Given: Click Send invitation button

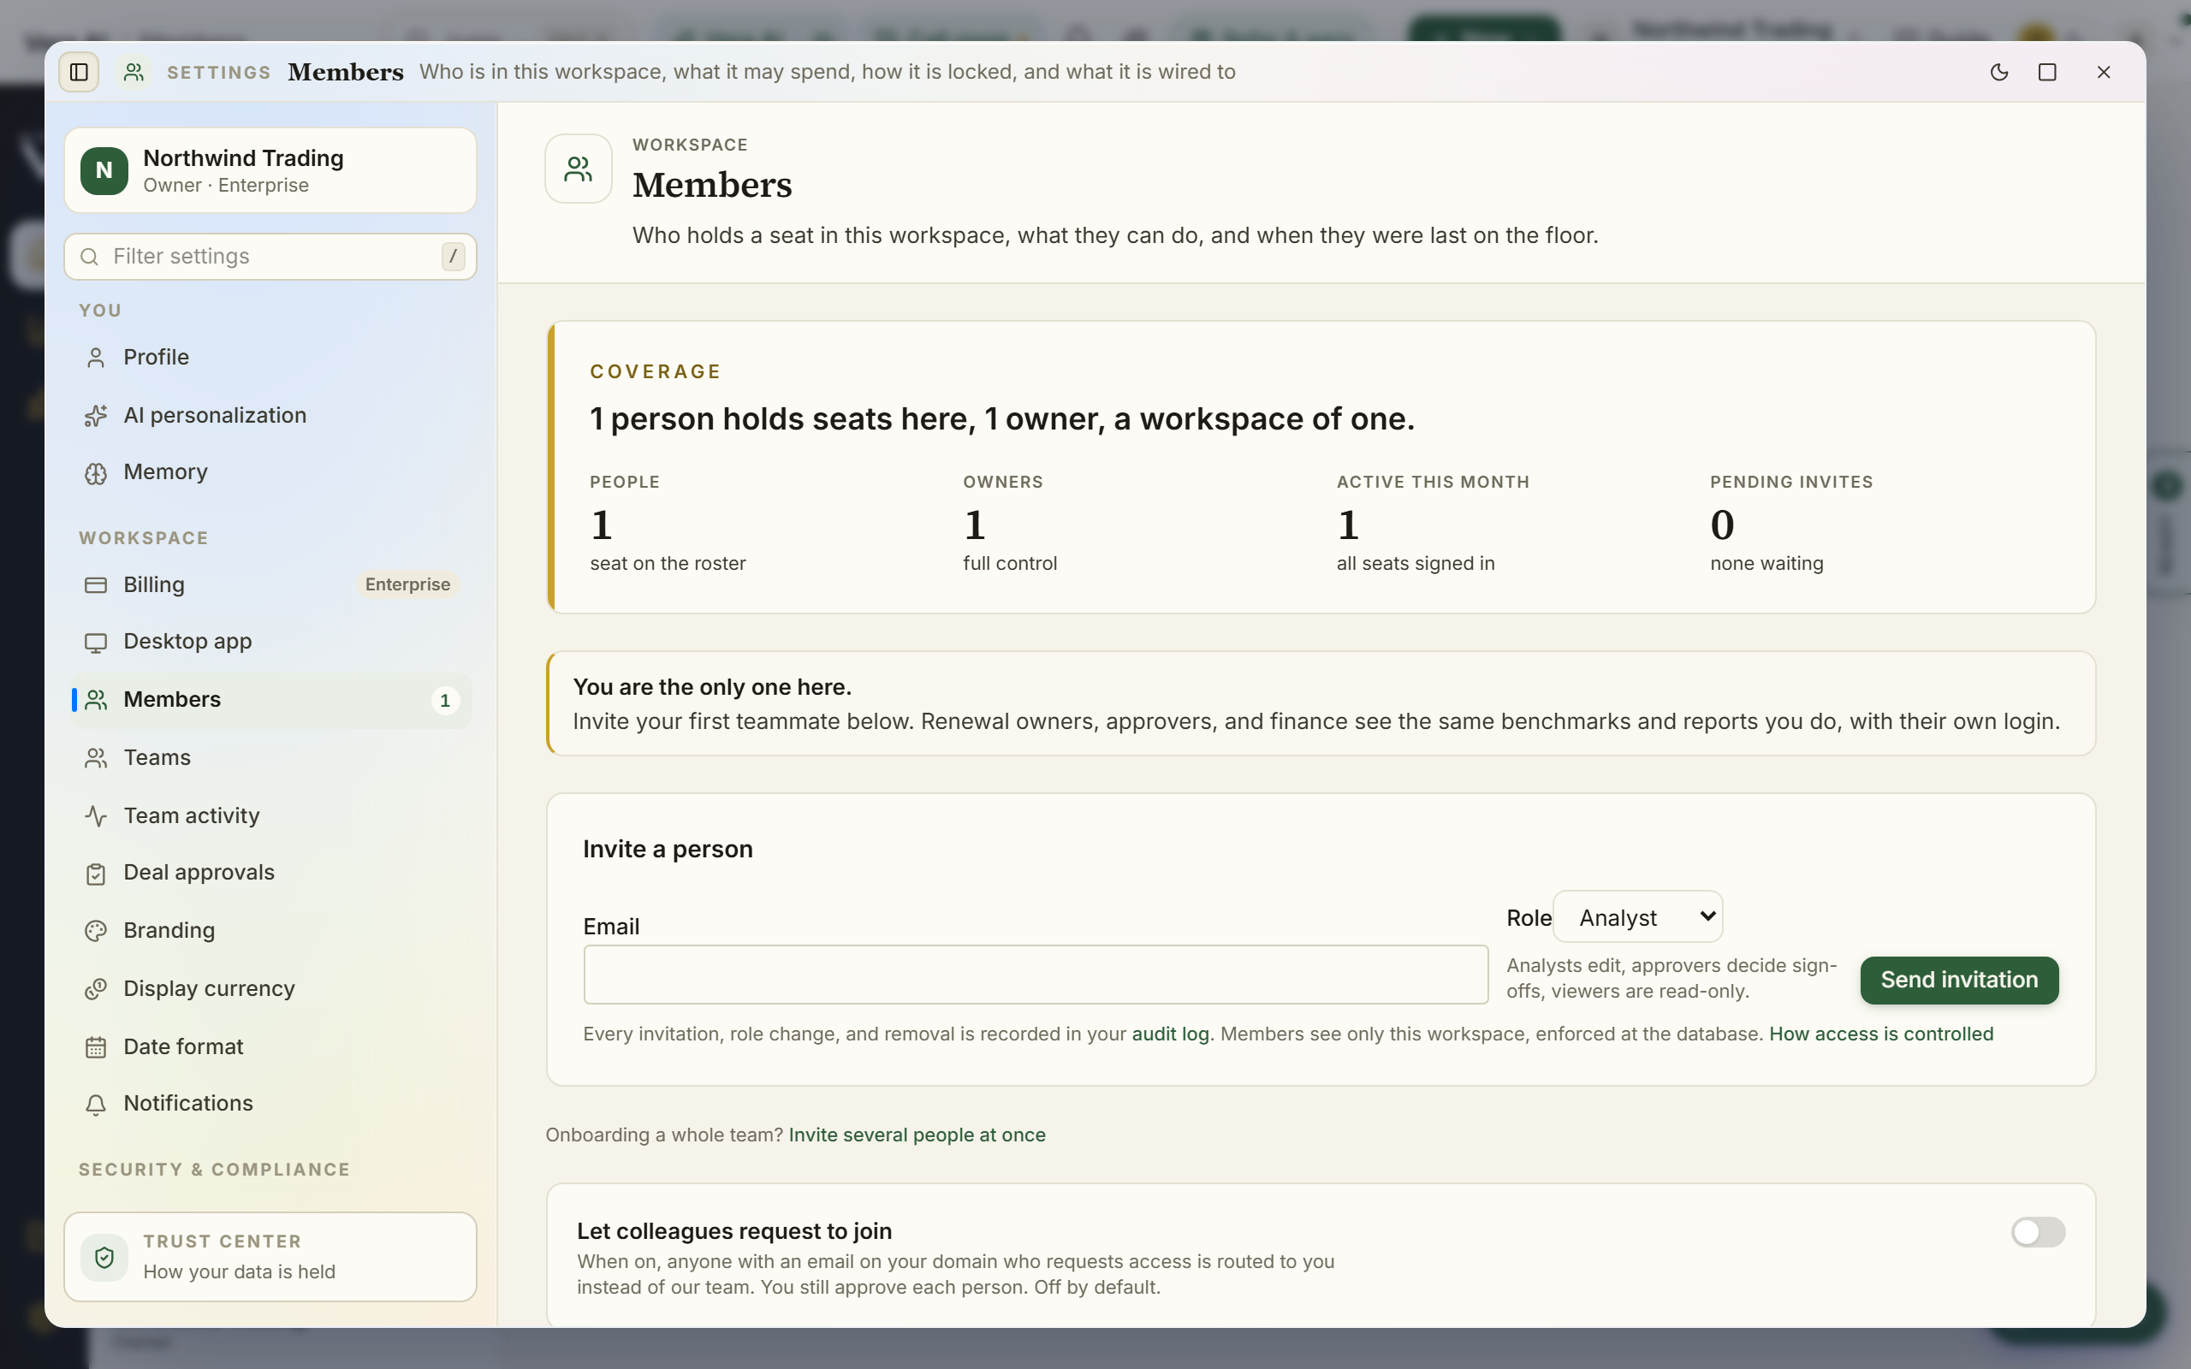Looking at the screenshot, I should [x=1959, y=980].
